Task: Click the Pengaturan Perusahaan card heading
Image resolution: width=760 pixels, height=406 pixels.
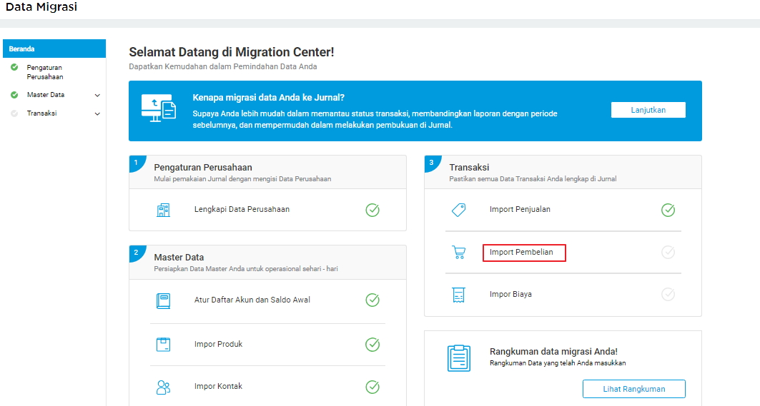Action: tap(203, 168)
